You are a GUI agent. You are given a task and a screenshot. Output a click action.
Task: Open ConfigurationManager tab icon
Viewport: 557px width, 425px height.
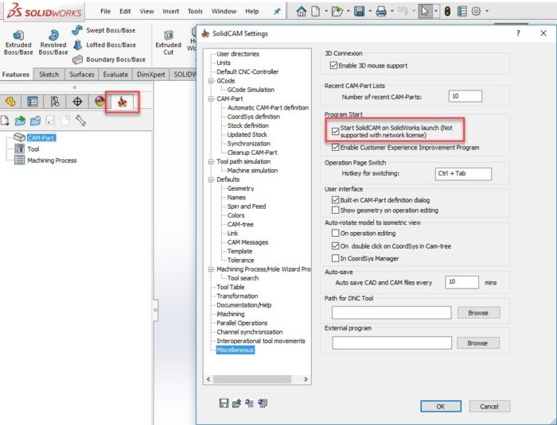(54, 102)
